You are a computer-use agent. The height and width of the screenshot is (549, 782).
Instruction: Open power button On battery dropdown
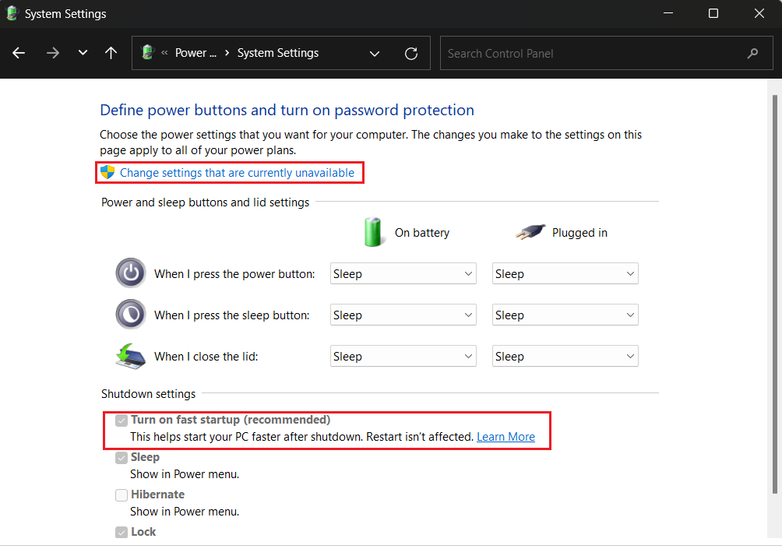(x=403, y=273)
